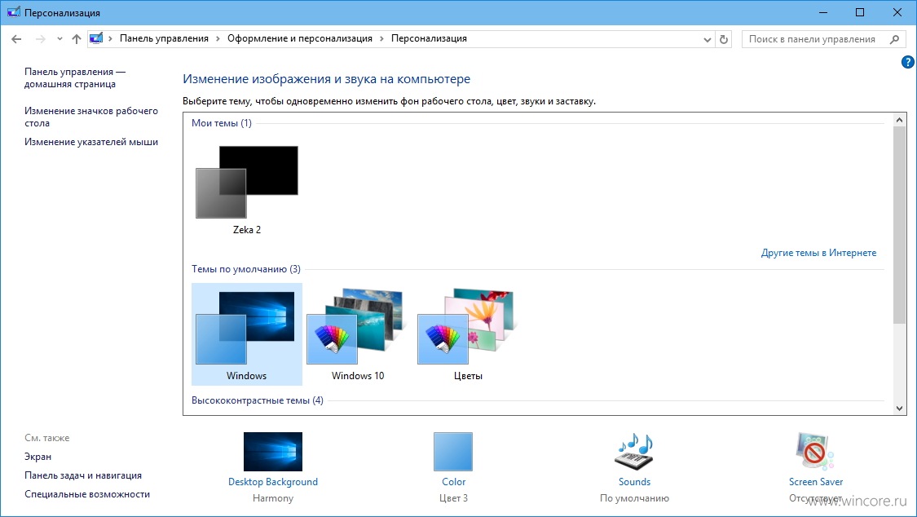The width and height of the screenshot is (917, 517).
Task: Click the "Высококонтрастные темы (4)" group header
Action: [258, 400]
